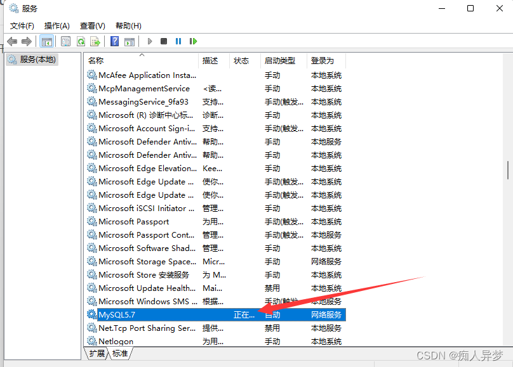Click gear icon beside Net.Tcp Port Sharing
The width and height of the screenshot is (513, 367).
(91, 328)
